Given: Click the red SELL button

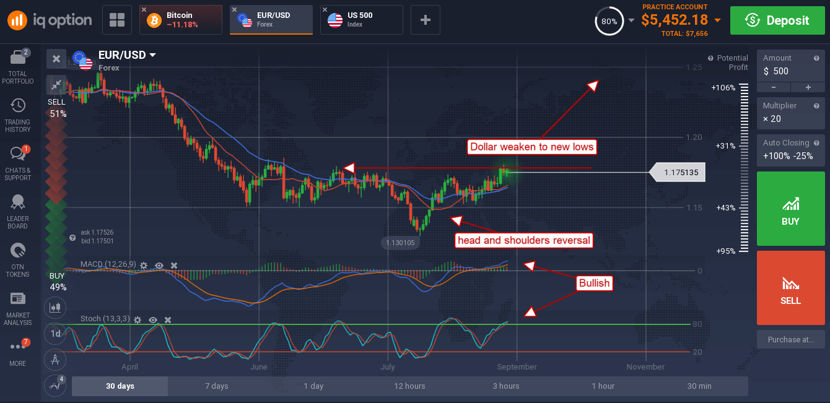Looking at the screenshot, I should 791,287.
